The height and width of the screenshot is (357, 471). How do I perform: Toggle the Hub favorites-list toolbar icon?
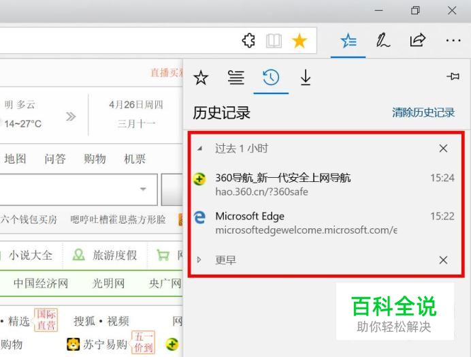point(348,41)
